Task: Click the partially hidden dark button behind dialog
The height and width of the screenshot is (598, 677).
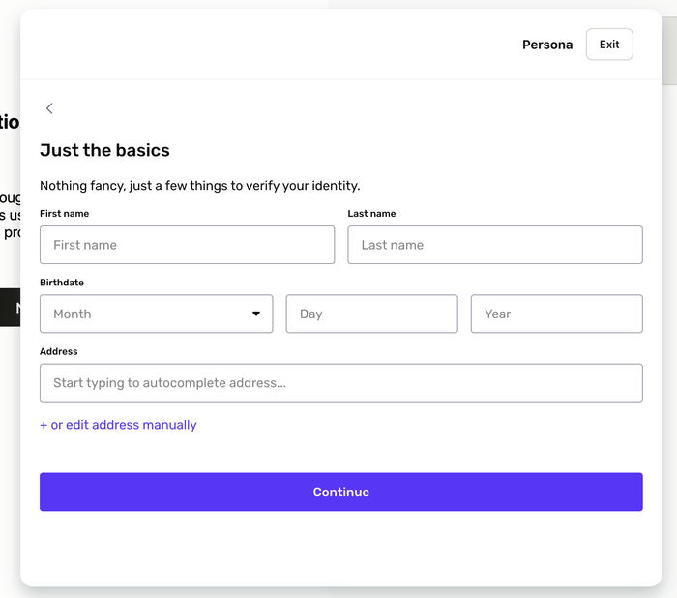Action: coord(10,308)
